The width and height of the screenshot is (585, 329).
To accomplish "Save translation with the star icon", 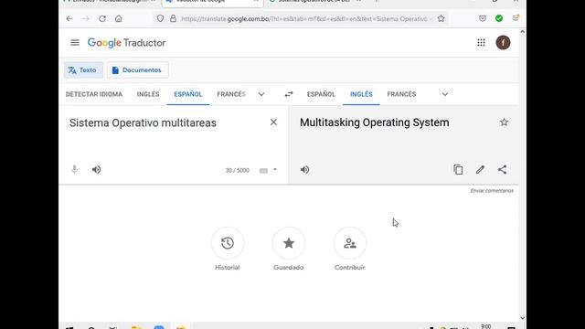I will (x=504, y=122).
